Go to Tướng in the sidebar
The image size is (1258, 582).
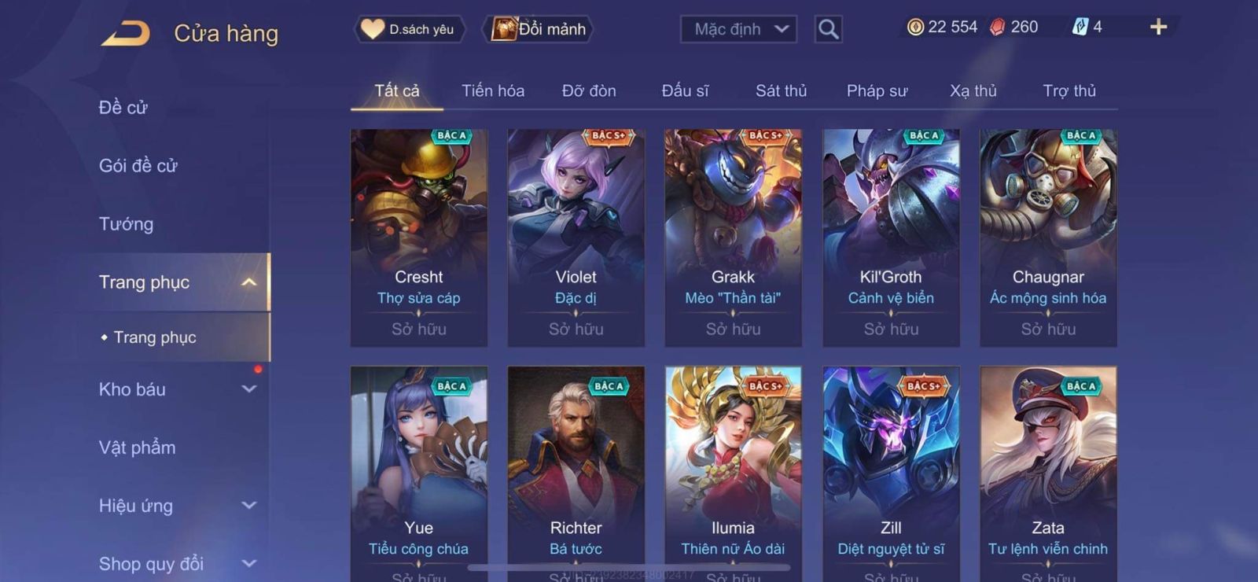coord(126,224)
